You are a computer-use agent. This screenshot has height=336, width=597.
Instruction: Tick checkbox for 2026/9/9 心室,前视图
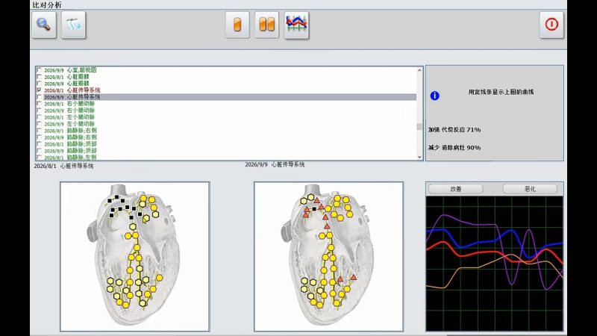pyautogui.click(x=40, y=70)
